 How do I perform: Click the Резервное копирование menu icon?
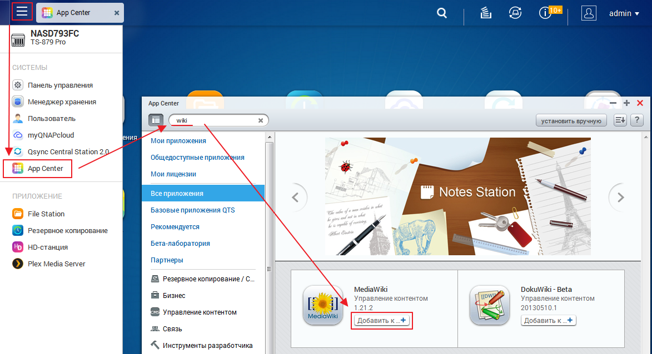tap(17, 230)
